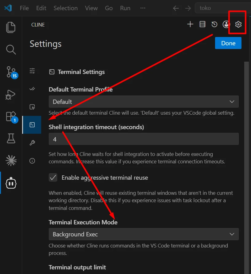
Task: Open the starburst extension icon in activity bar
Action: pyautogui.click(x=11, y=161)
